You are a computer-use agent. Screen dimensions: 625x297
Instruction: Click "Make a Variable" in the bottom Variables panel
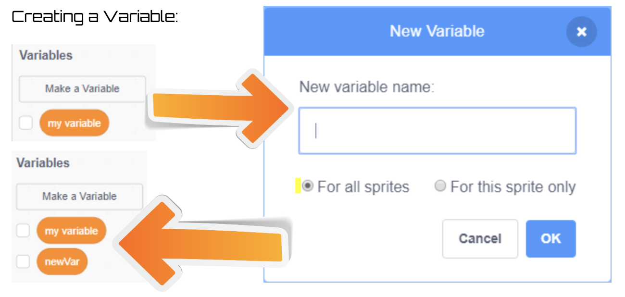pyautogui.click(x=79, y=197)
